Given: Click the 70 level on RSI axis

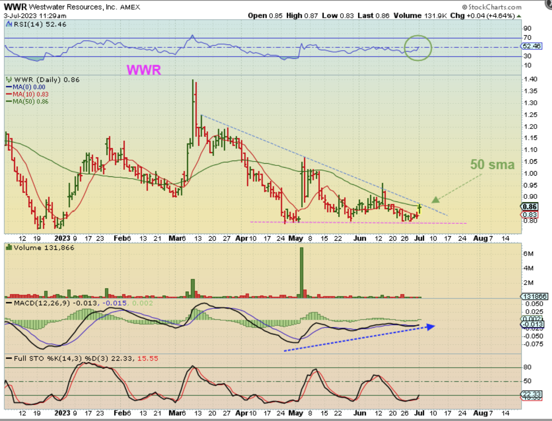Looking at the screenshot, I should click(x=527, y=37).
